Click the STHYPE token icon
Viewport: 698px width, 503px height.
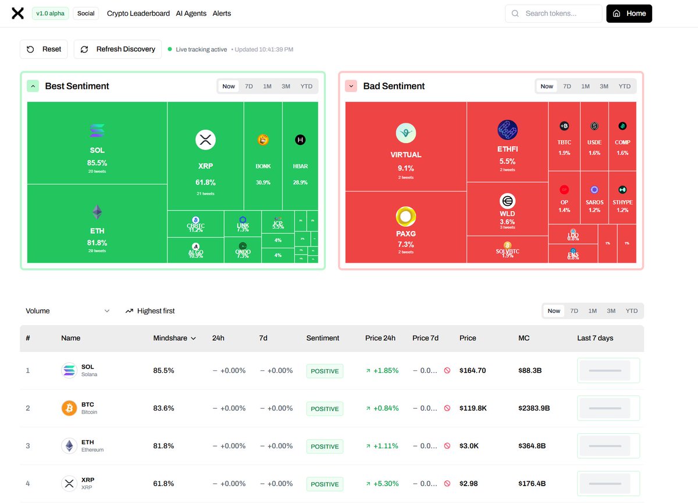point(622,190)
